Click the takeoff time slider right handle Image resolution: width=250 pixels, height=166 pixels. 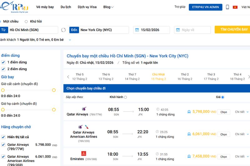click(x=54, y=90)
